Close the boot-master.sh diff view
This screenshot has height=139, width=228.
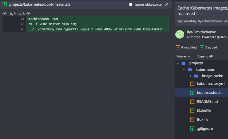[167, 4]
